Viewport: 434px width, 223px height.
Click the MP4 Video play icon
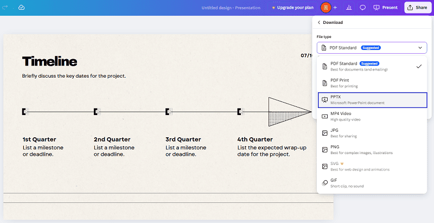[x=324, y=117]
